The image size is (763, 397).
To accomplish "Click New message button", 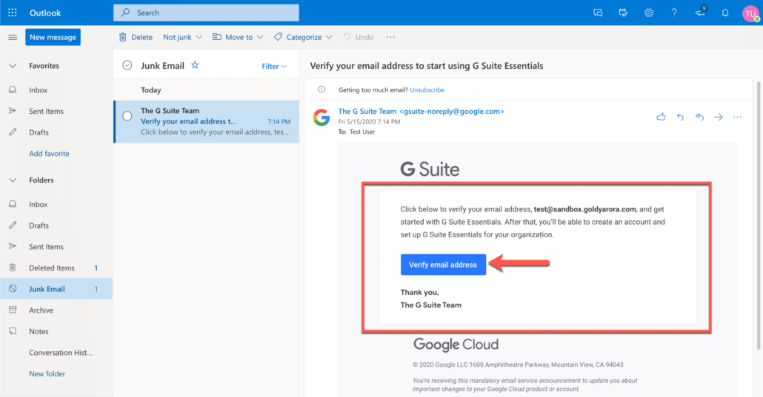I will pos(53,37).
